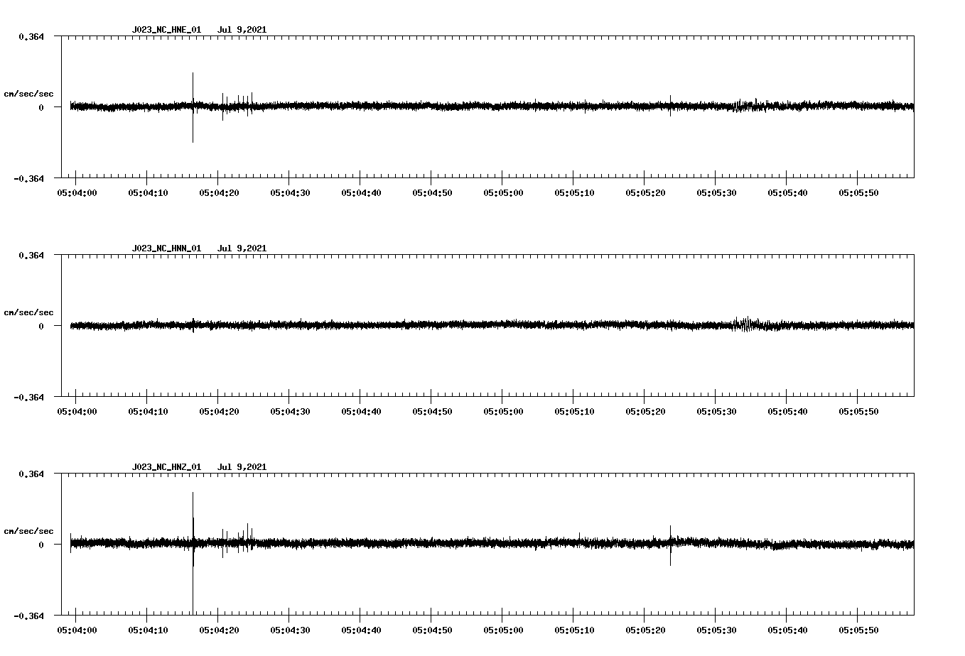The height and width of the screenshot is (656, 965).
Task: Click the Jul 9,2021 date on HNN plot
Action: [242, 248]
